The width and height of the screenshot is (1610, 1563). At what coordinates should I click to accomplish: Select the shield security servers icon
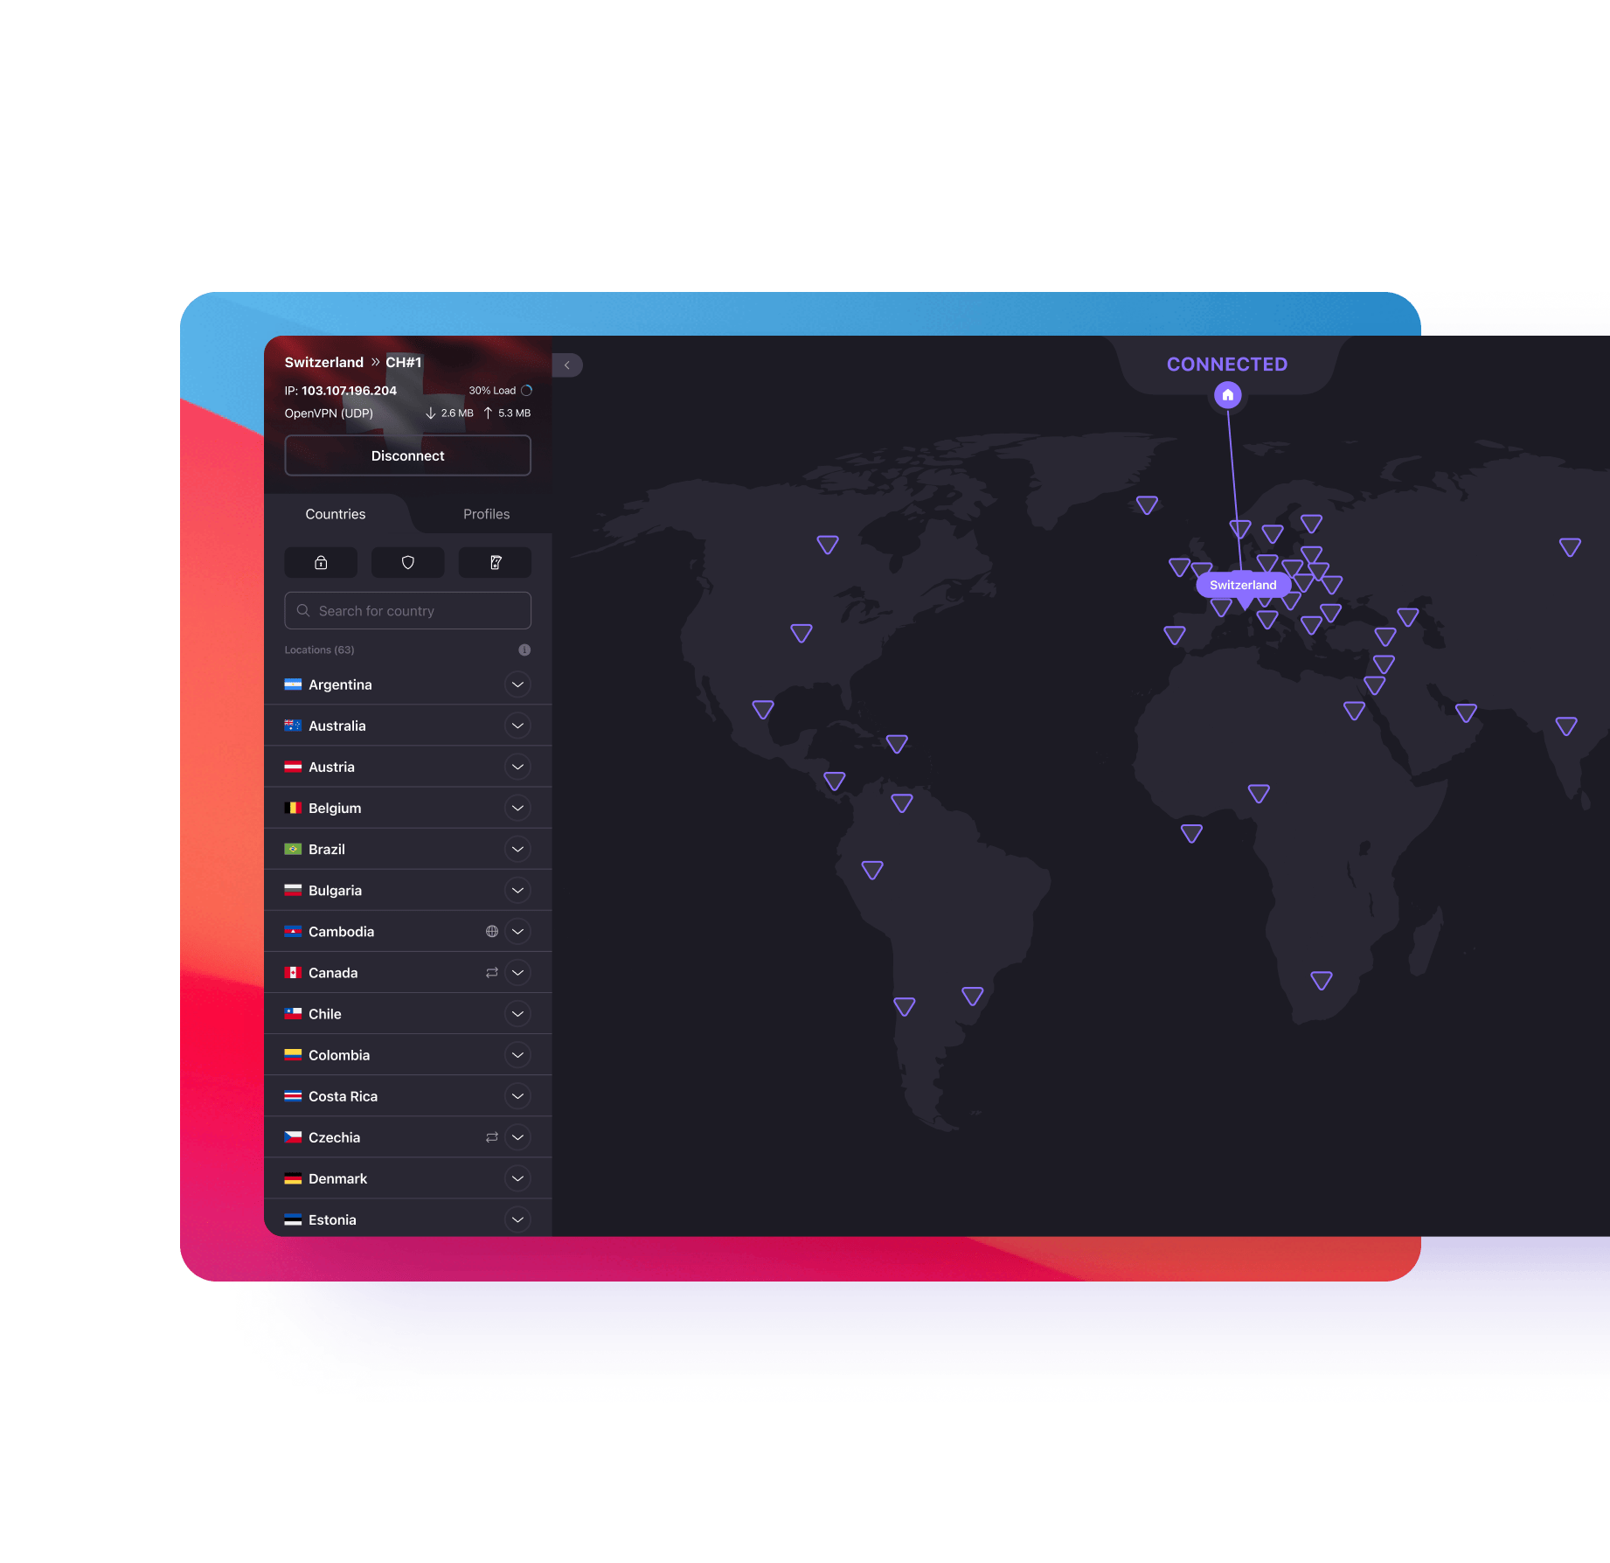pos(407,562)
